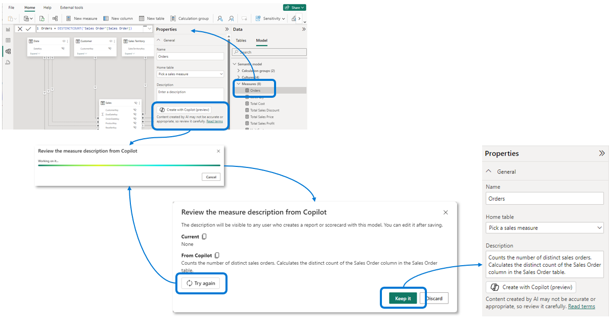Insert a New table
The width and height of the screenshot is (613, 321).
151,18
